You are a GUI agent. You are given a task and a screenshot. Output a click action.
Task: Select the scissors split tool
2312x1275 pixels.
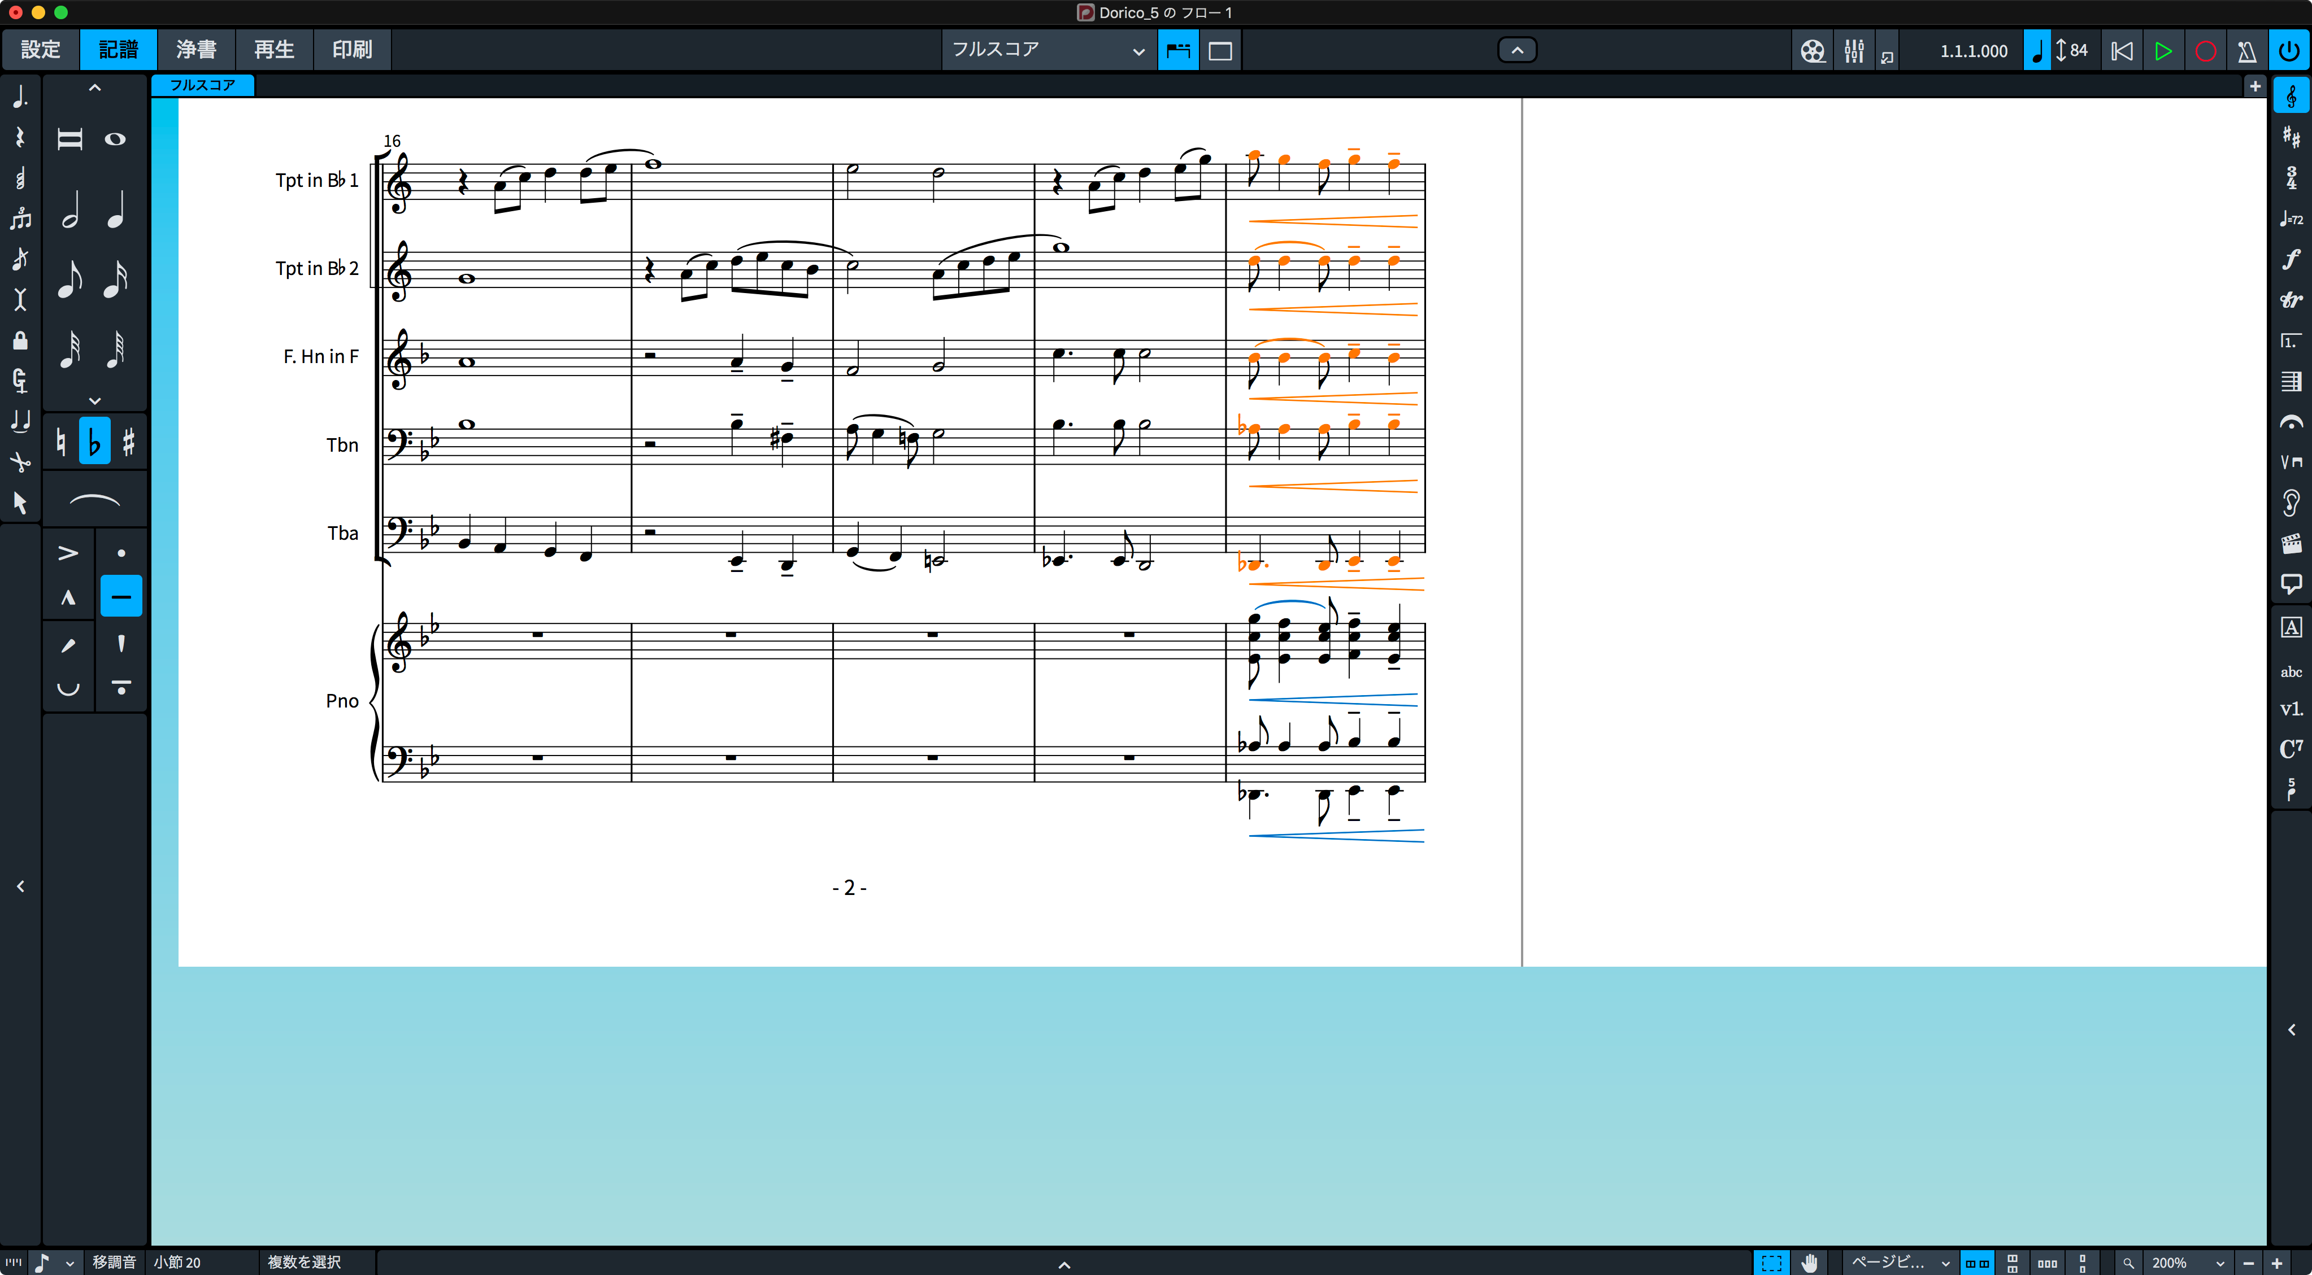coord(20,462)
